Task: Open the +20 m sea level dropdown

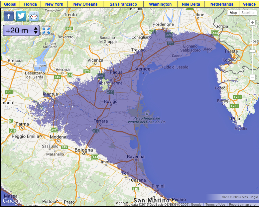Action: pyautogui.click(x=21, y=31)
